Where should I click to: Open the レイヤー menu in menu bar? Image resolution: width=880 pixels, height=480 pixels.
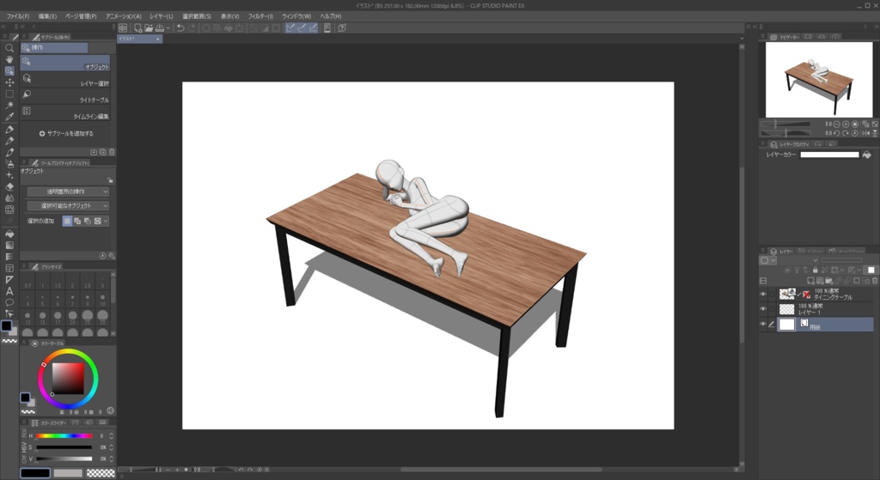tap(161, 16)
